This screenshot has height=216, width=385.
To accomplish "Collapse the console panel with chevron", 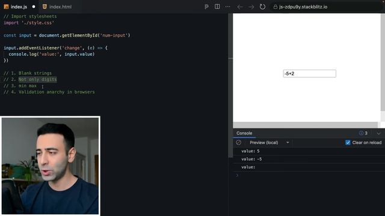I will tap(378, 133).
